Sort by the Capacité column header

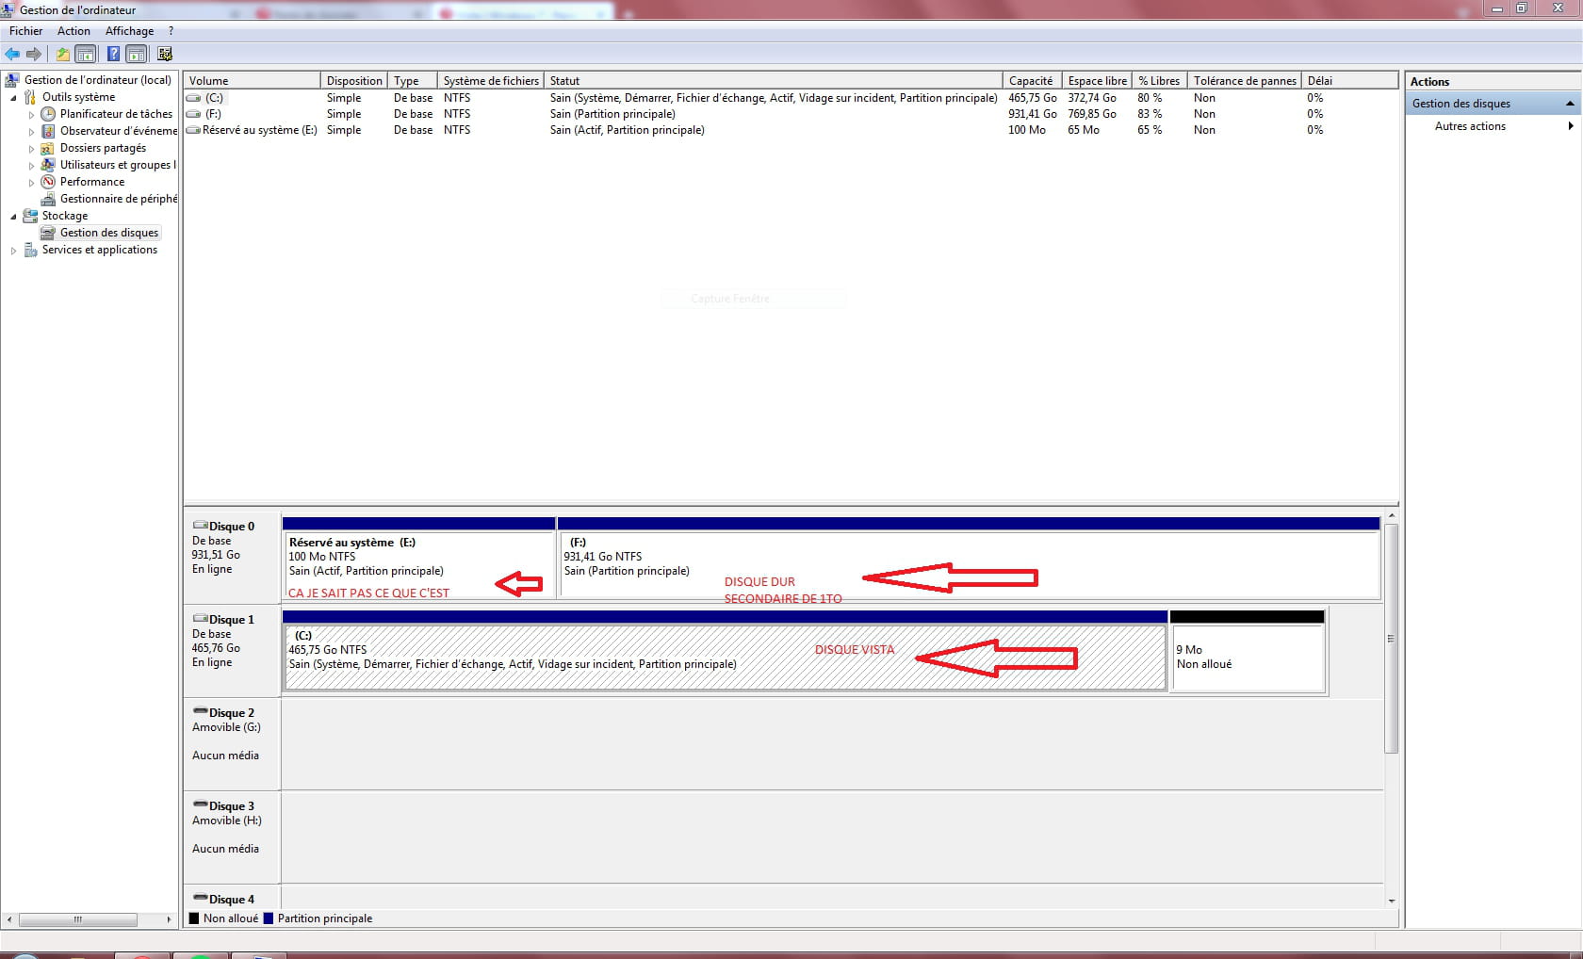[1031, 81]
